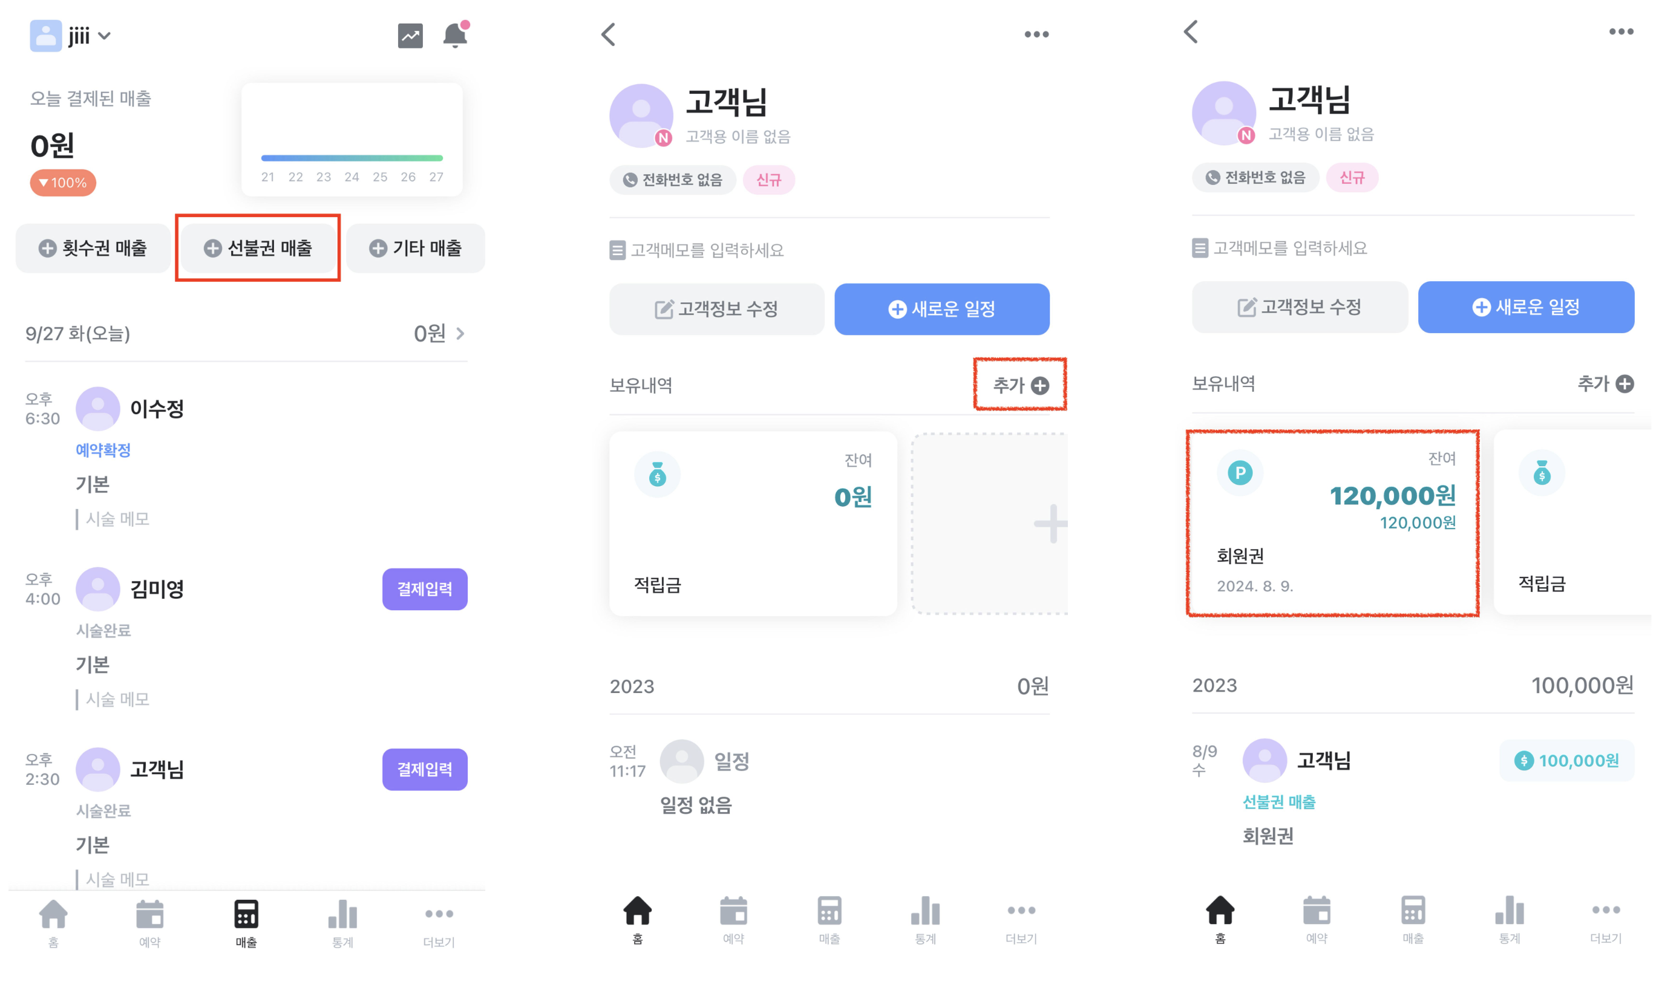
Task: Add 횟수권 매출 entry
Action: 93,248
